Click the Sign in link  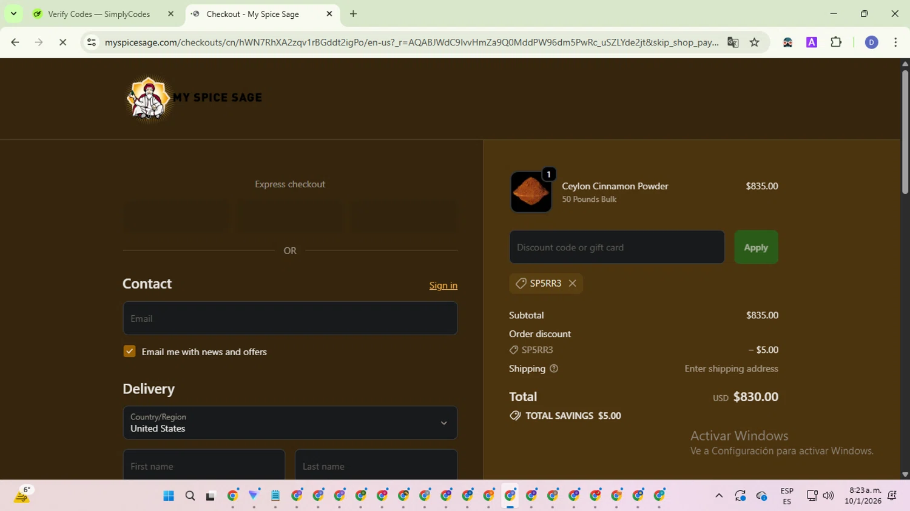[x=443, y=286]
